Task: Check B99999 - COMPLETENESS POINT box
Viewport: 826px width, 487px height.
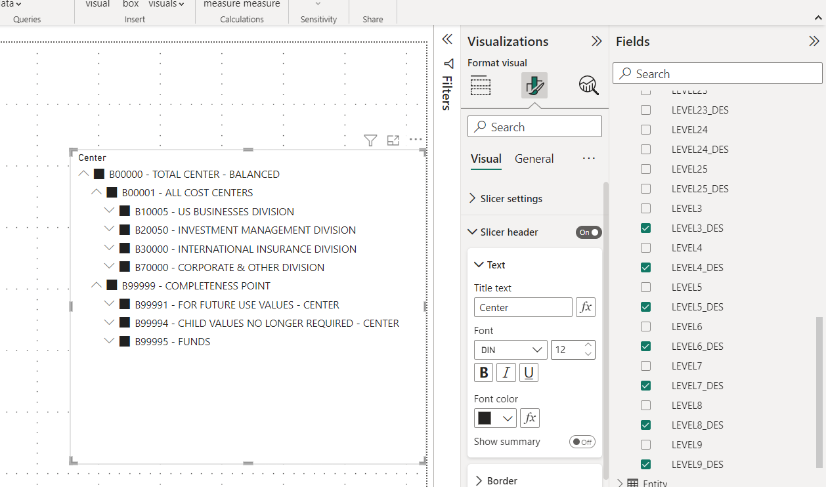Action: 112,286
